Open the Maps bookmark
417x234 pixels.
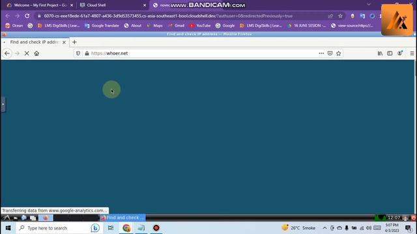pos(154,25)
